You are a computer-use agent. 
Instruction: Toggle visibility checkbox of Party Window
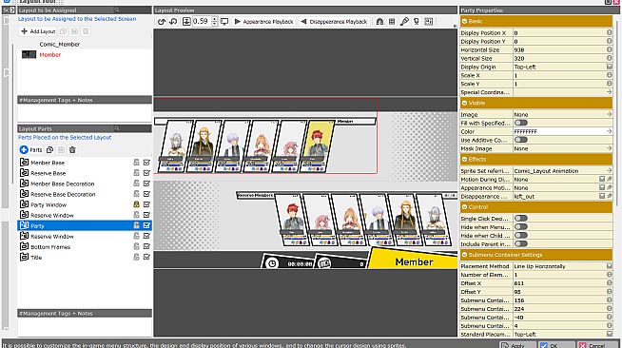coord(146,204)
